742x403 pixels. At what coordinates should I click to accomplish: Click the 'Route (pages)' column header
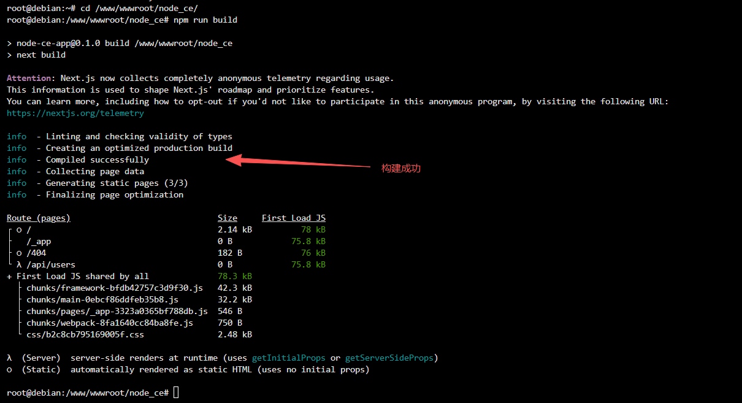tap(39, 218)
